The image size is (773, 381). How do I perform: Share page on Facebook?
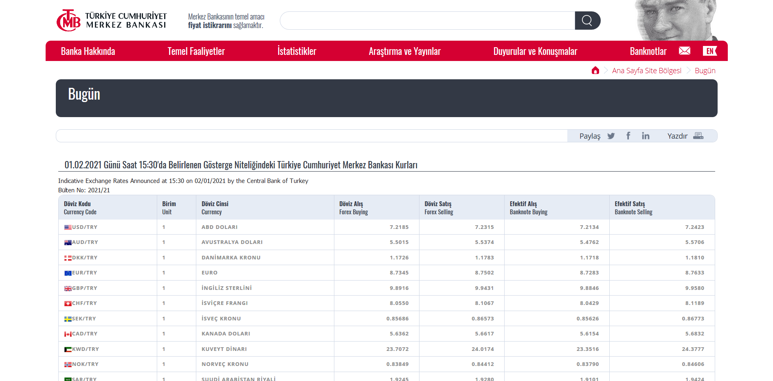pyautogui.click(x=628, y=136)
